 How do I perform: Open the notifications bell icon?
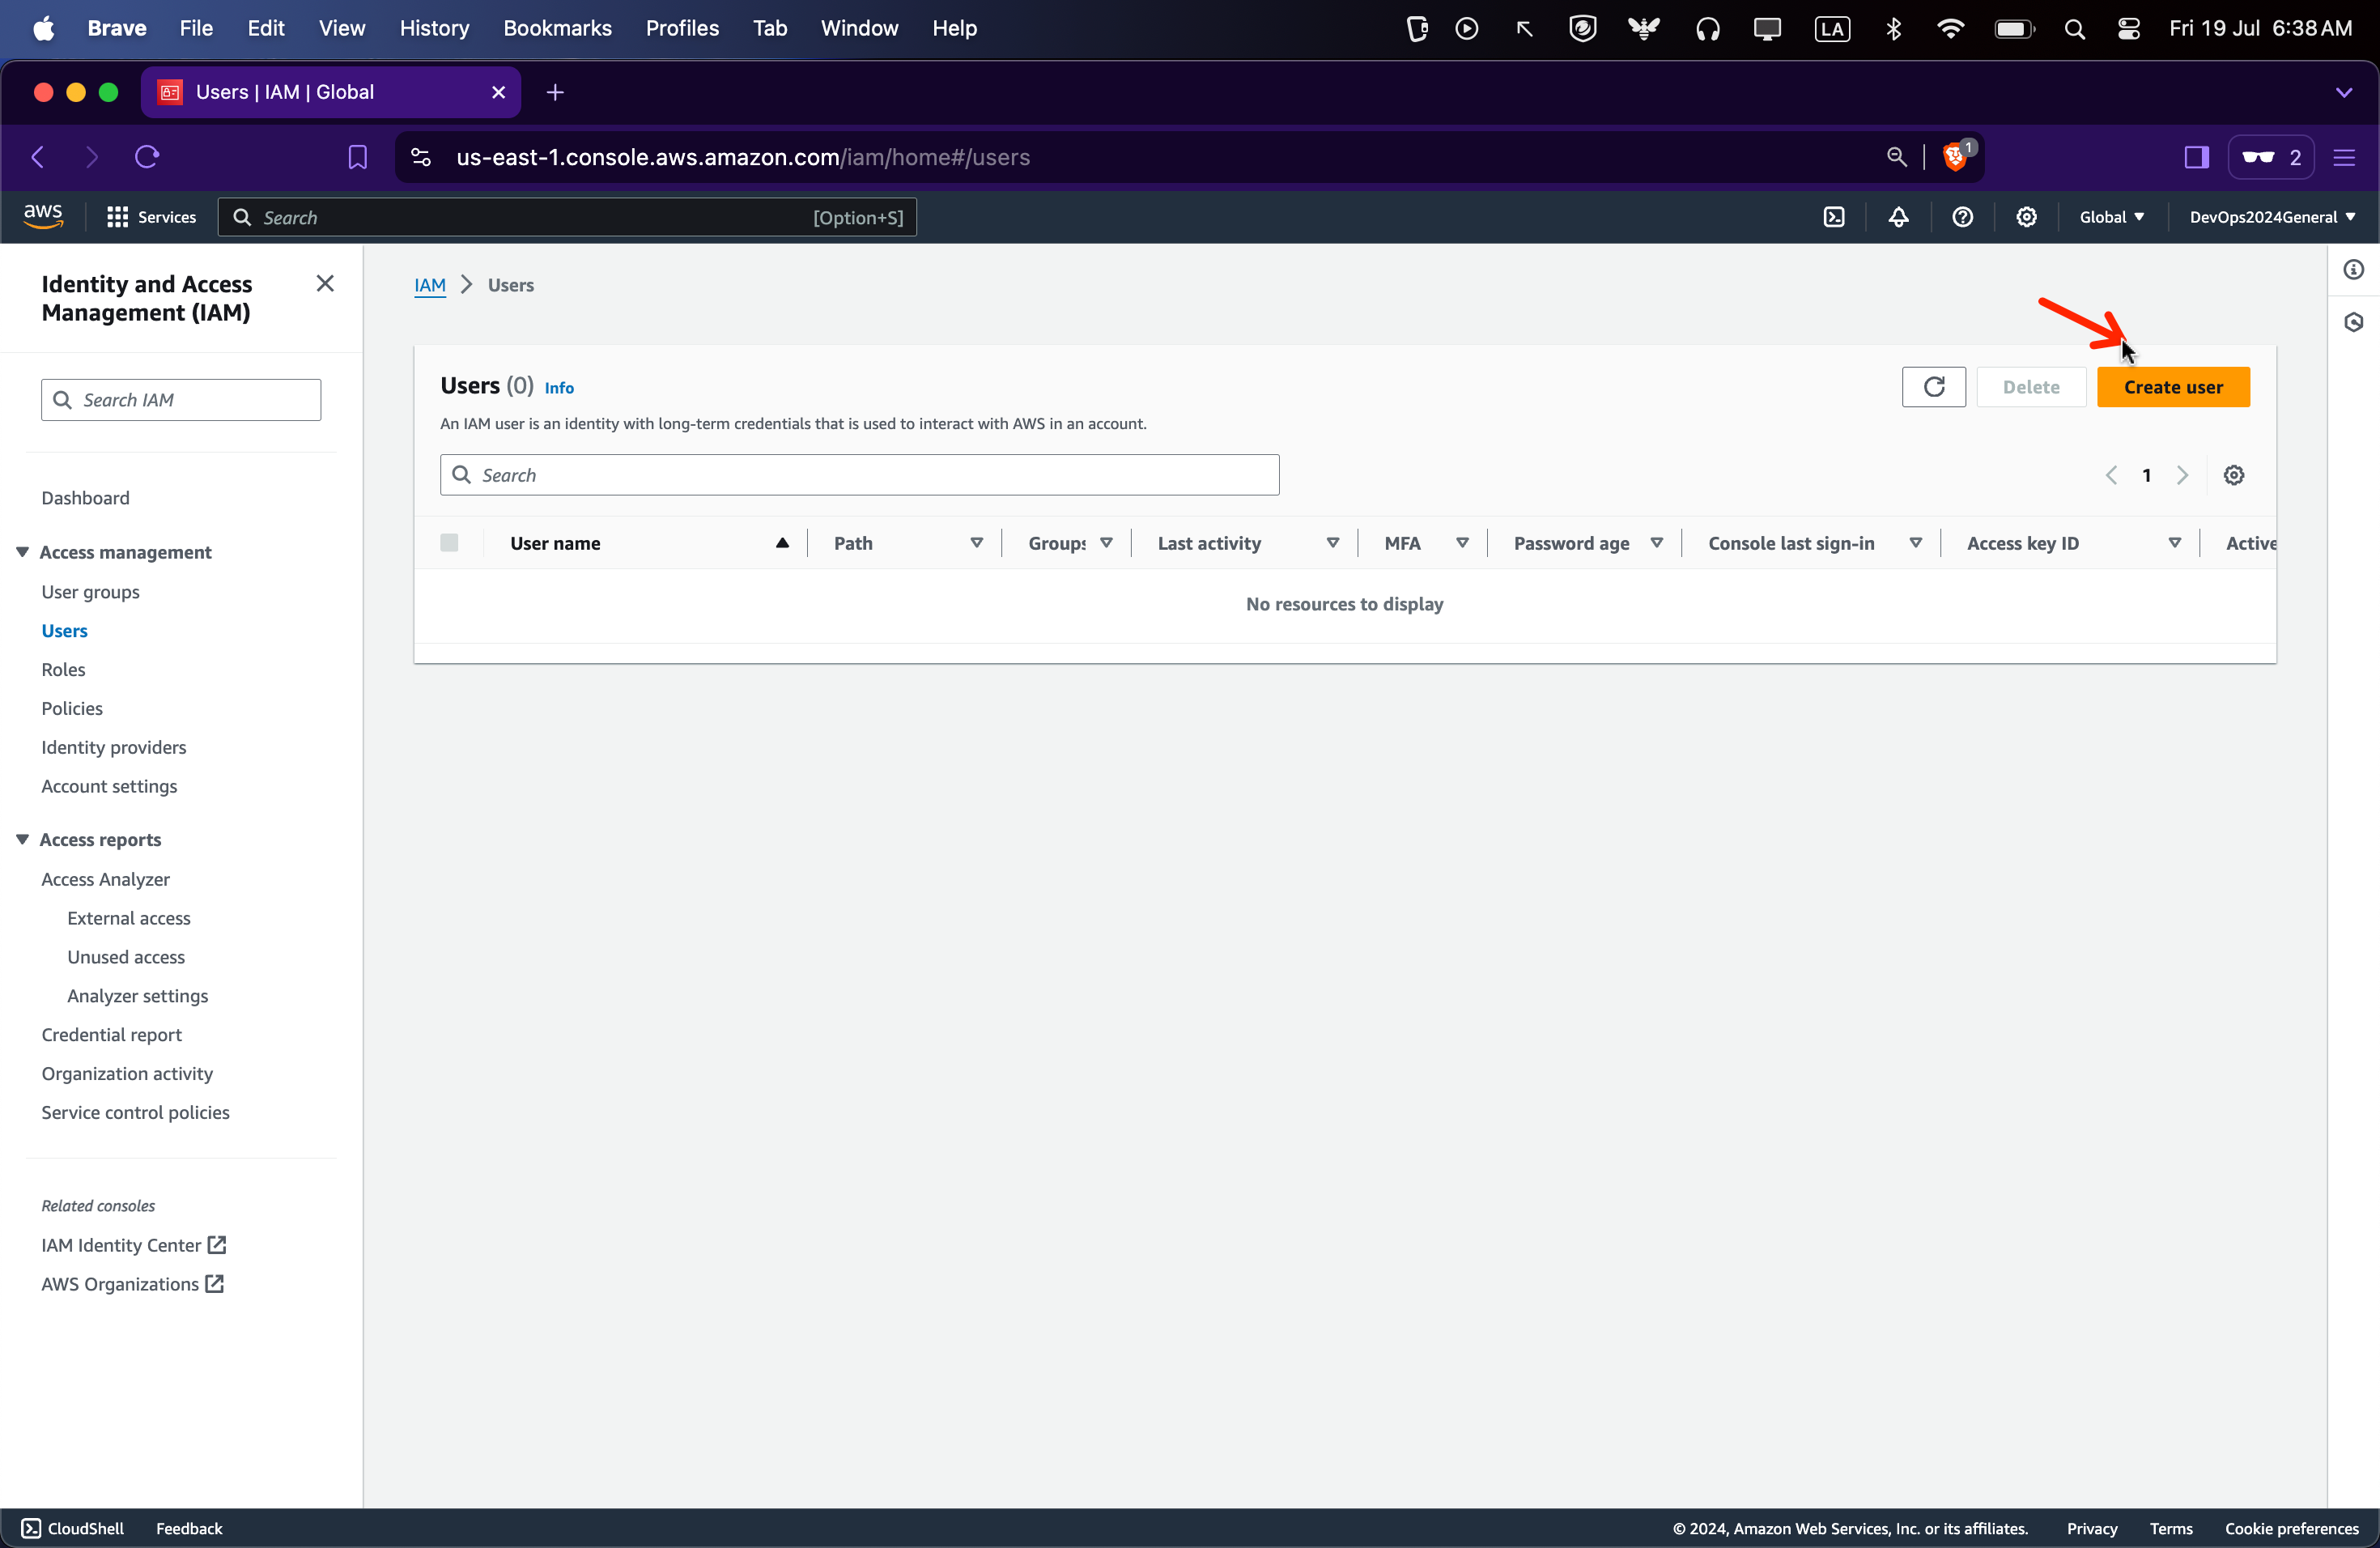pos(1898,217)
